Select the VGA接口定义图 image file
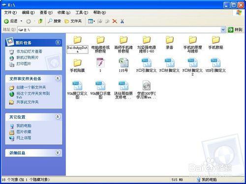Screen dimensions: 246x184 (77, 90)
